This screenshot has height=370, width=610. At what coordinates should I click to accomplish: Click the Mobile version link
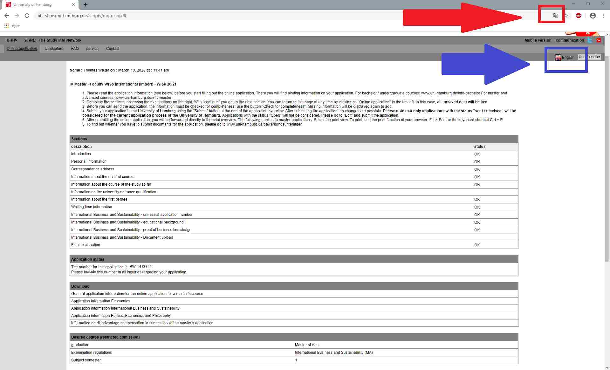538,40
